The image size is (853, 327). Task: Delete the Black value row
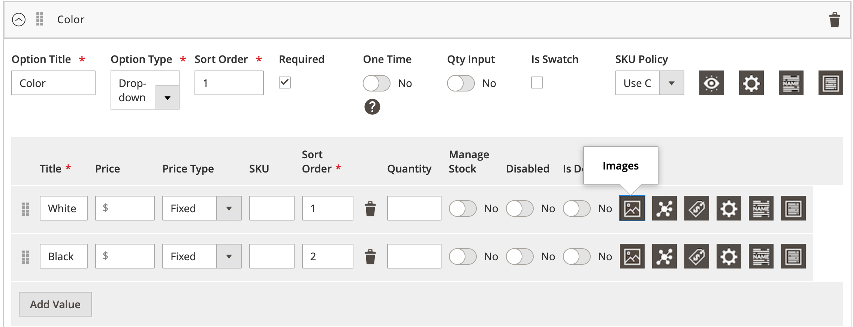click(370, 257)
